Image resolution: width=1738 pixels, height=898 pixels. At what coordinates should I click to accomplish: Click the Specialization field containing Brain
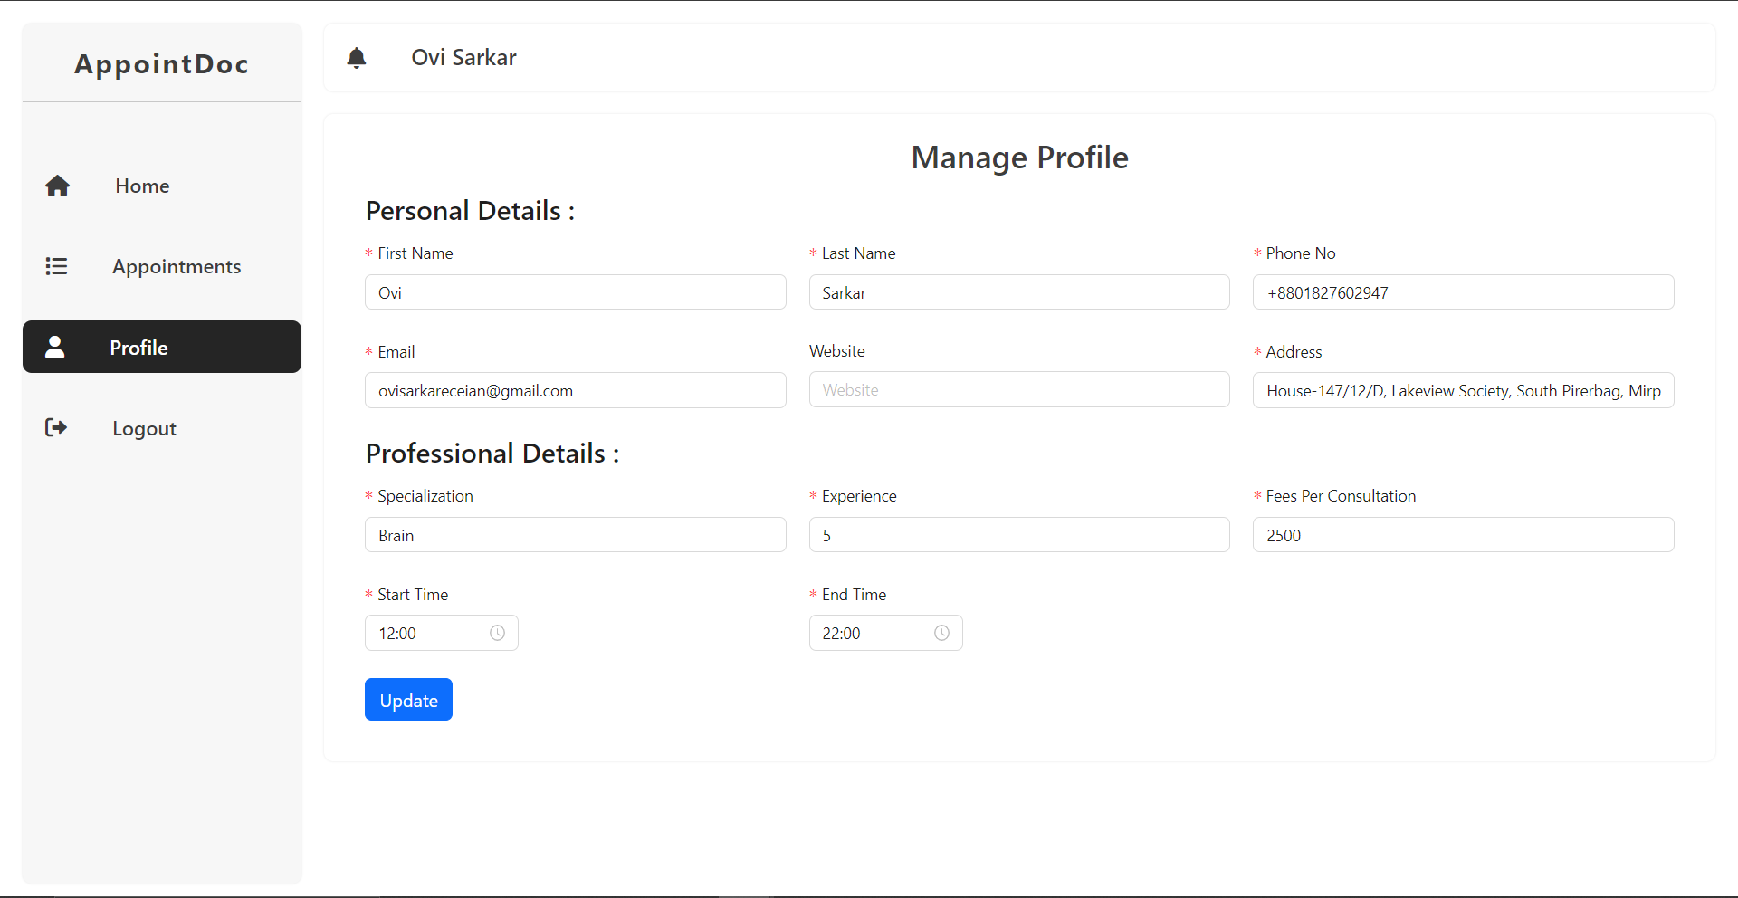point(576,535)
